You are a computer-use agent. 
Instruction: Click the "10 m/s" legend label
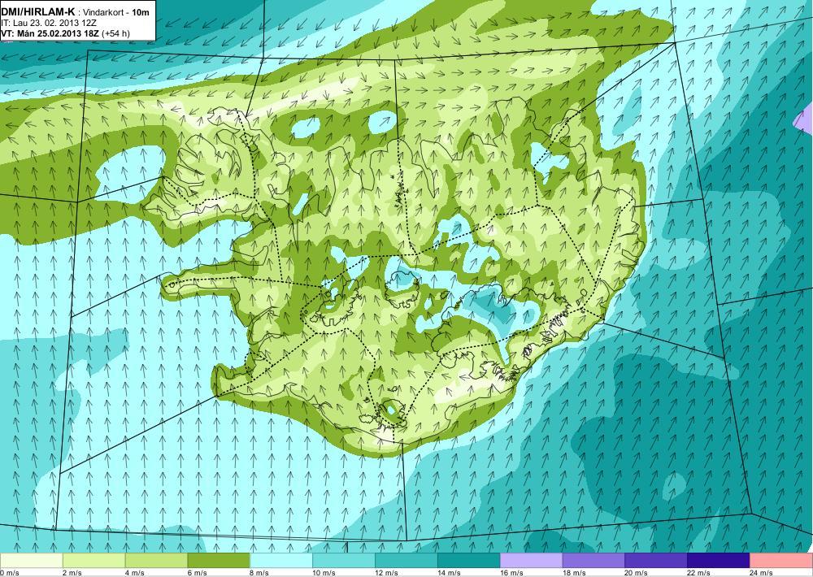point(324,573)
